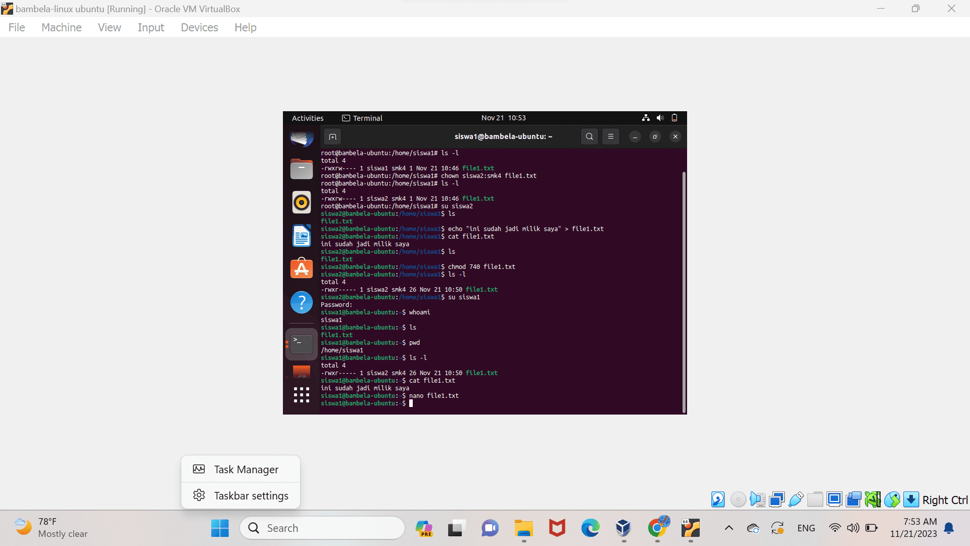
Task: Open the Help menu
Action: [x=246, y=27]
